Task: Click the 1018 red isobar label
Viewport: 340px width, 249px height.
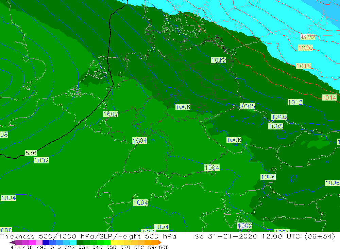Action: click(x=303, y=66)
